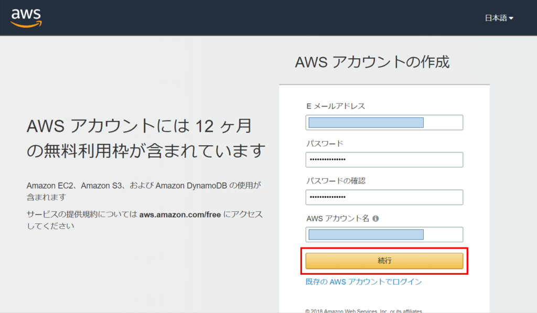The width and height of the screenshot is (537, 313).
Task: Click the パスワード label text
Action: (324, 143)
